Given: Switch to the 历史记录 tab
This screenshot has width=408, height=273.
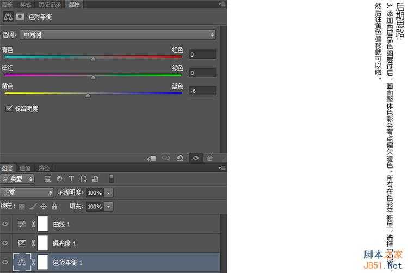Looking at the screenshot, I should pos(50,4).
